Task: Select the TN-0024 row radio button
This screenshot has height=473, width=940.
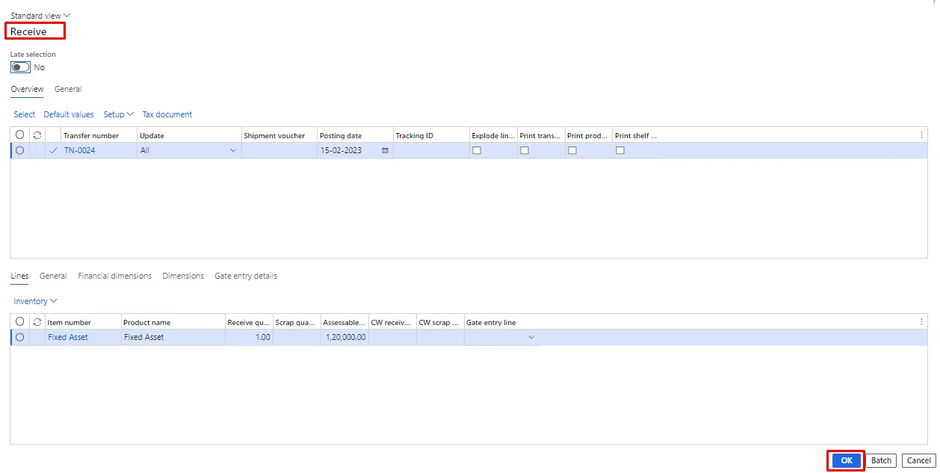Action: pos(19,150)
